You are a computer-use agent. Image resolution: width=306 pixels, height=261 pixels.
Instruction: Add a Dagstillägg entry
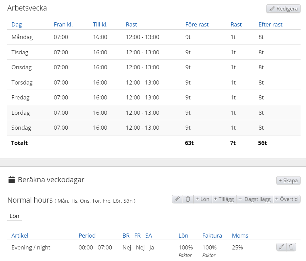(x=254, y=199)
